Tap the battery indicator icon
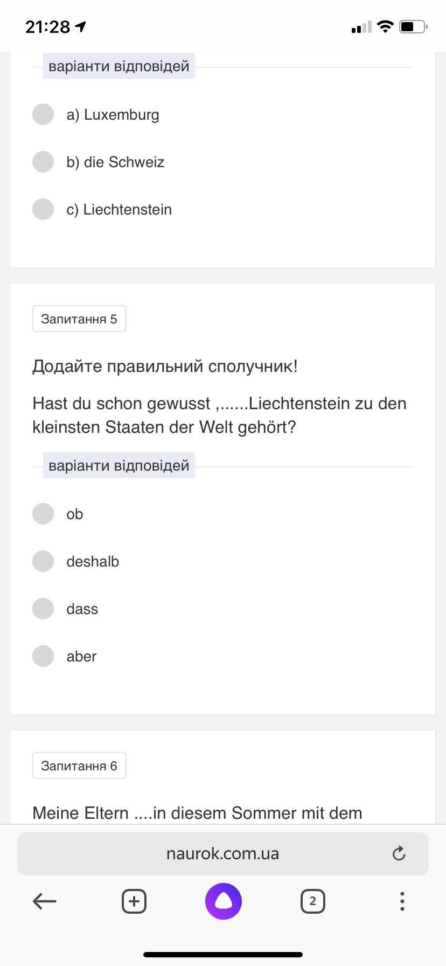446x966 pixels. [x=413, y=26]
